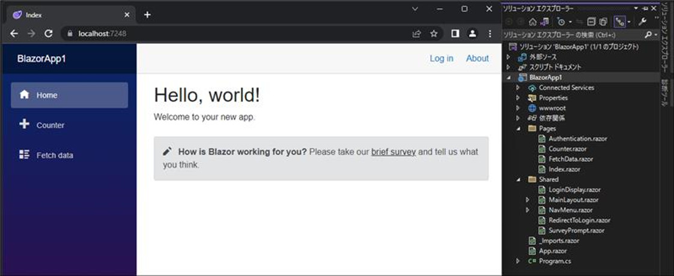The height and width of the screenshot is (276, 674).
Task: Click the Collapse All icon in Solution Explorer
Action: 591,22
